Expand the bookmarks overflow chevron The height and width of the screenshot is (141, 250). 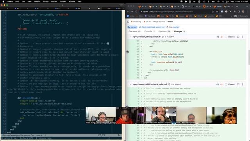(x=231, y=16)
